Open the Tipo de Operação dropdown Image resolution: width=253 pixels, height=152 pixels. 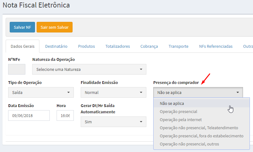point(41,92)
